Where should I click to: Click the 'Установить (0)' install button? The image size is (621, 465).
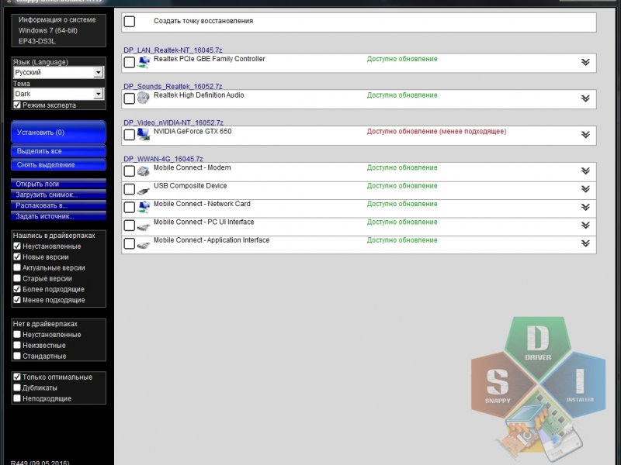pyautogui.click(x=59, y=132)
